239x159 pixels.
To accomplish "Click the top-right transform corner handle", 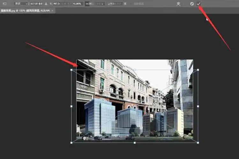I will [198, 70].
